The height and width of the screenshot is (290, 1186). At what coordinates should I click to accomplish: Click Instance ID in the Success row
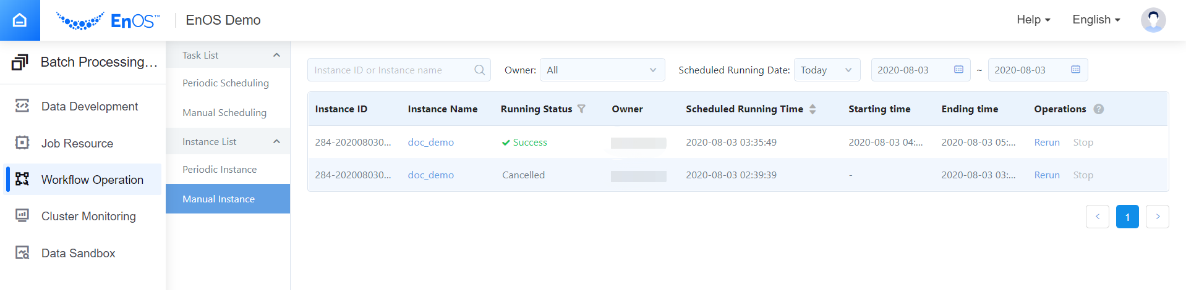353,142
